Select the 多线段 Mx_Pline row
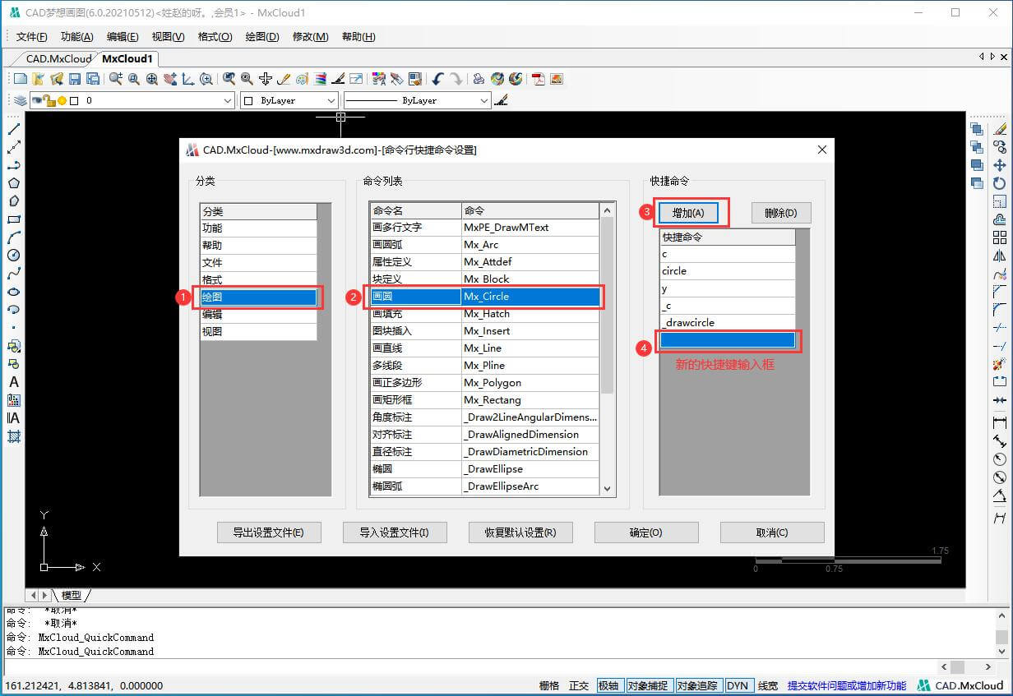Screen dimensions: 1013x696 [x=484, y=366]
